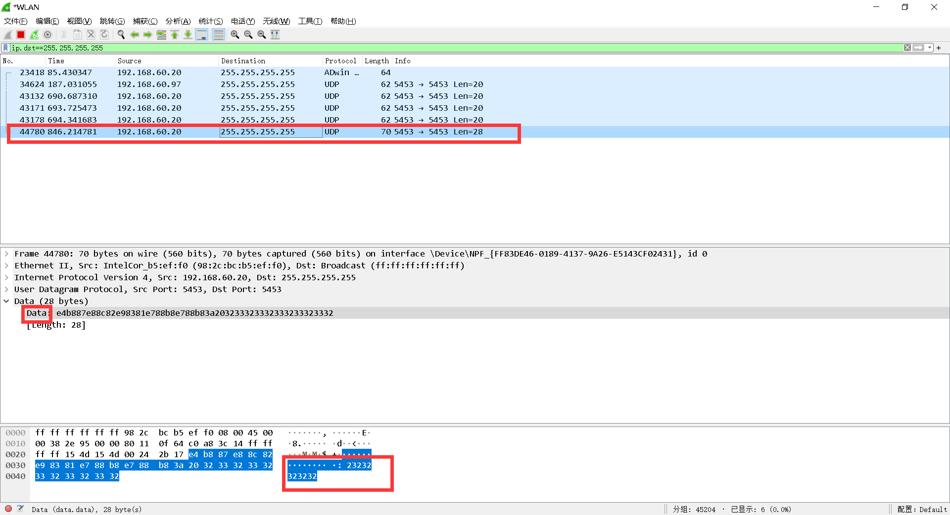Zoom in on packet text

click(235, 35)
